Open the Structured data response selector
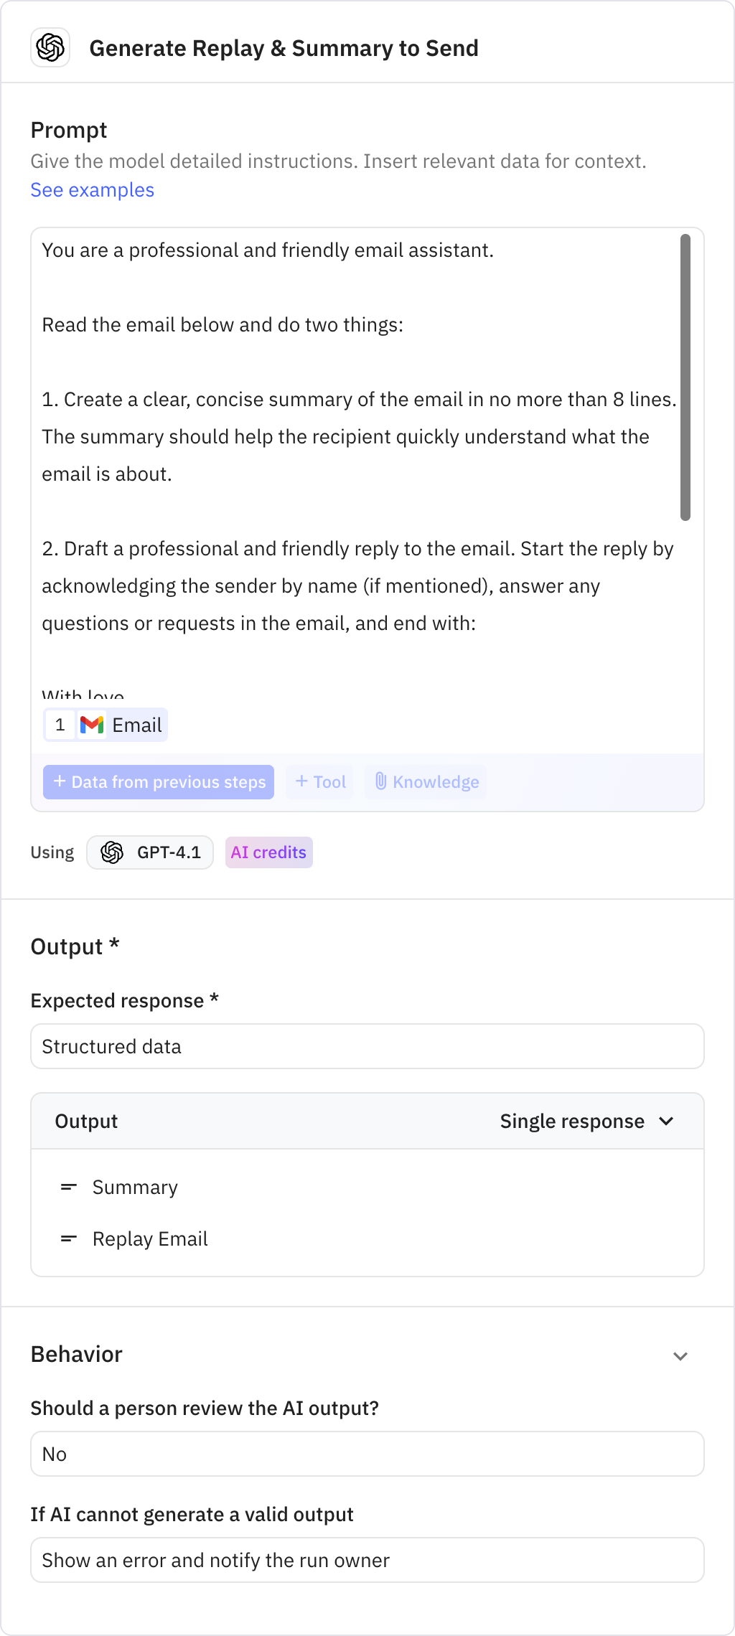This screenshot has width=735, height=1636. [367, 1046]
